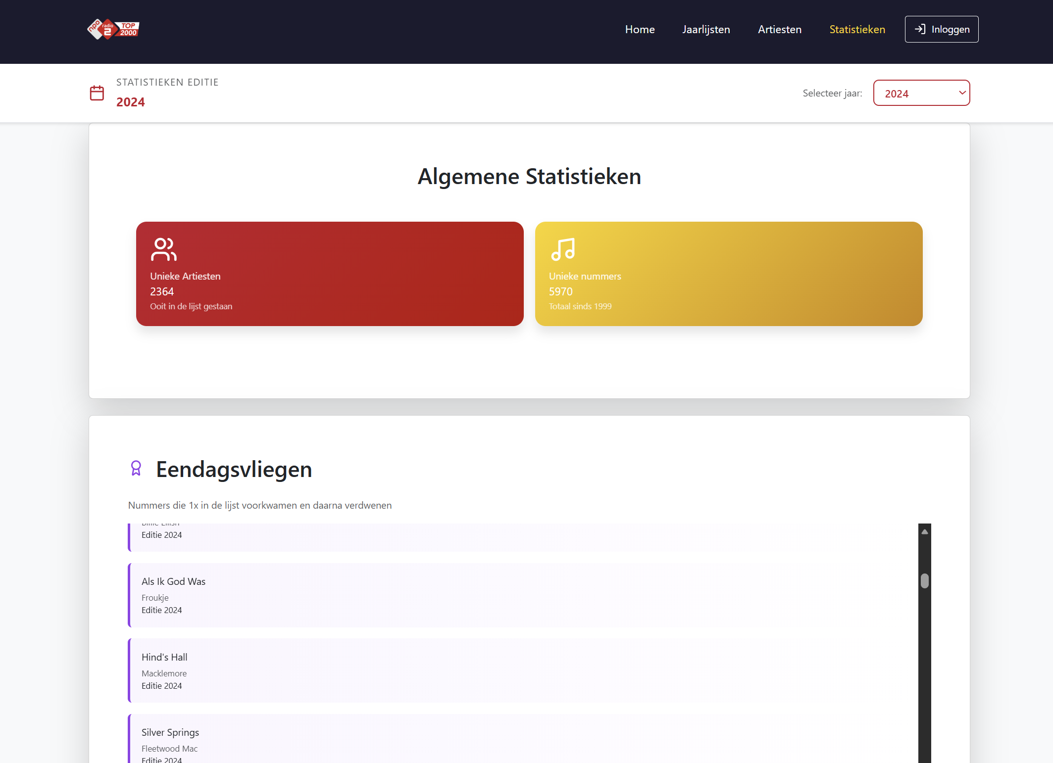Click the scrollbar thumb in the Eendagsvliegen list
This screenshot has height=763, width=1053.
point(924,580)
